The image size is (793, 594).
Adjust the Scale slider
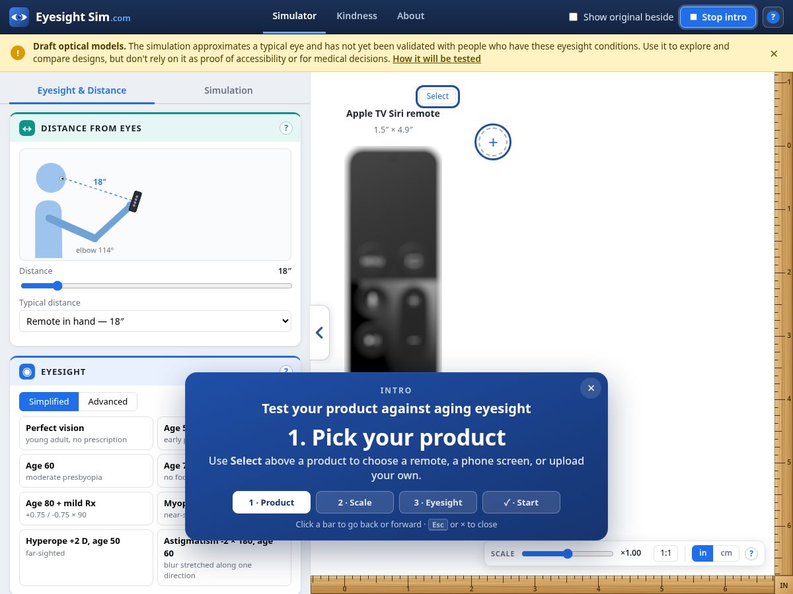tap(568, 553)
